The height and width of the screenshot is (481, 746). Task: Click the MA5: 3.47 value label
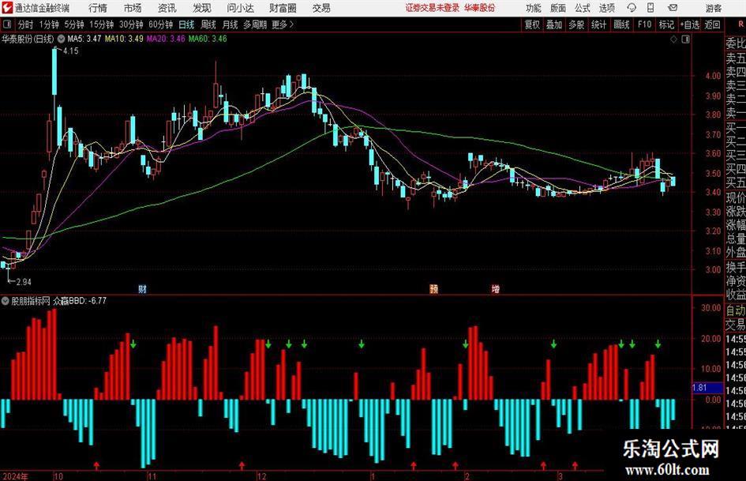pos(84,39)
